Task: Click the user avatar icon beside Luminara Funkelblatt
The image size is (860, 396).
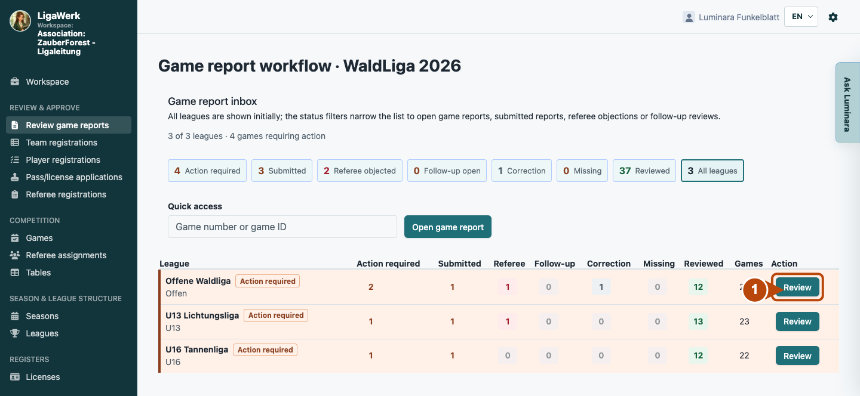Action: (689, 17)
